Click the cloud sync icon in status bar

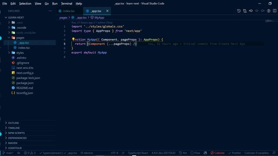click(x=19, y=153)
